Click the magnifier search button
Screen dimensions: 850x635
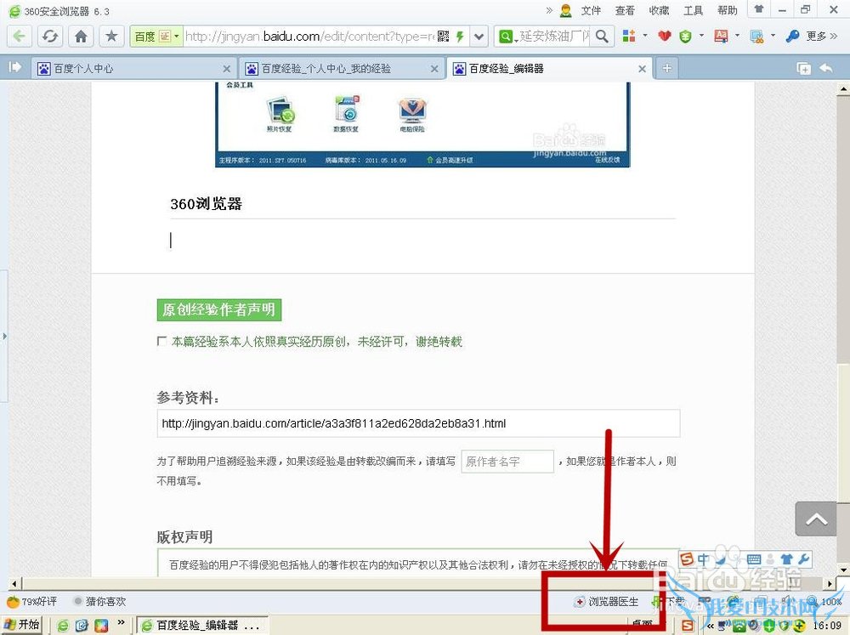[602, 37]
